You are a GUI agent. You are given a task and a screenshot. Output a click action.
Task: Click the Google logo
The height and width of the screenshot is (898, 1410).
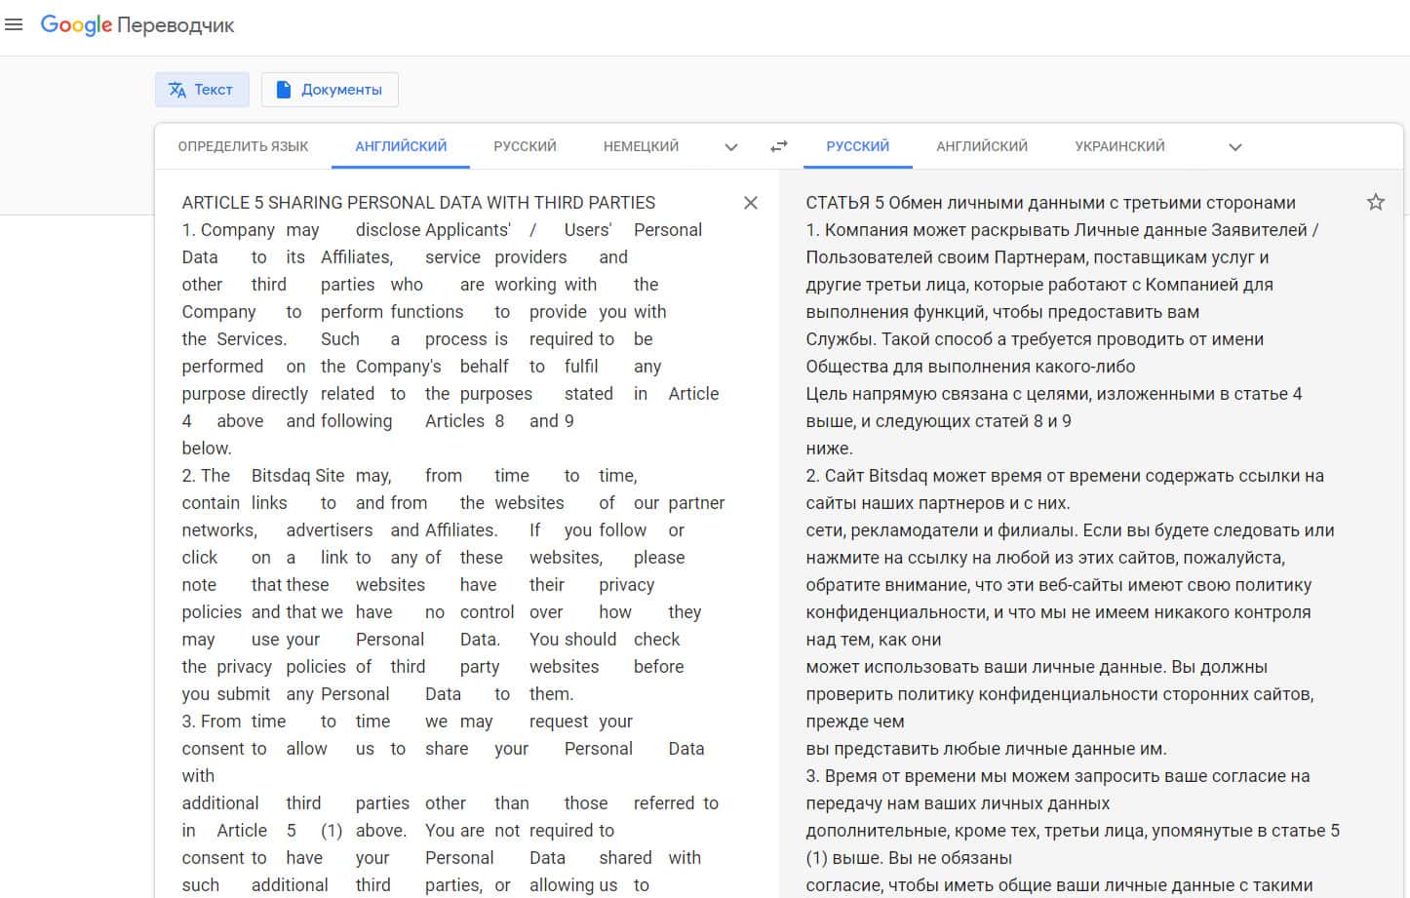[76, 25]
